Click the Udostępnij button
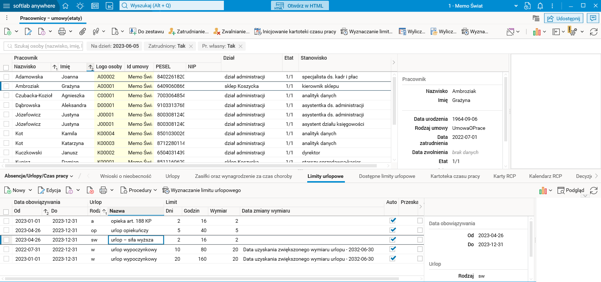The width and height of the screenshot is (601, 282). 563,18
